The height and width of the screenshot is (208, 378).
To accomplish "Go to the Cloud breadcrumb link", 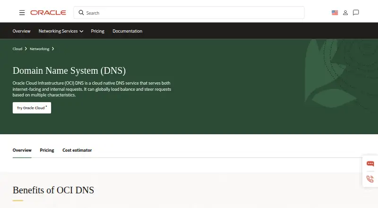I will 17,49.
